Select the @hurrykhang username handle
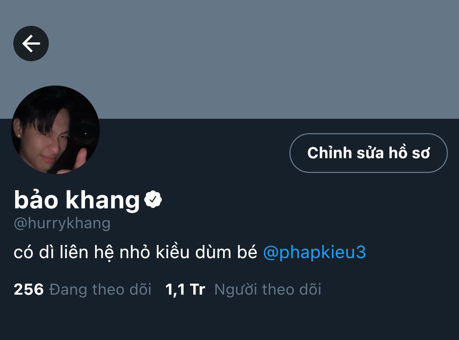The image size is (459, 340). (62, 223)
